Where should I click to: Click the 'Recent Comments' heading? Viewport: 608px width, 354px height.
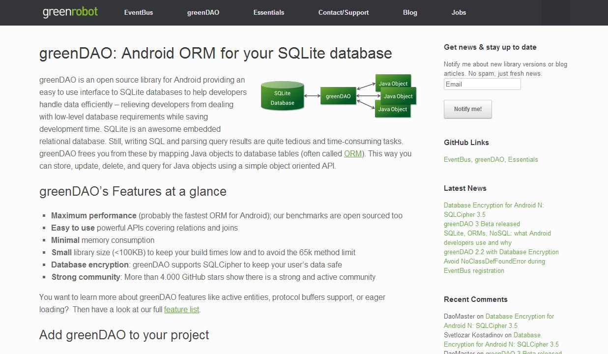tap(476, 299)
